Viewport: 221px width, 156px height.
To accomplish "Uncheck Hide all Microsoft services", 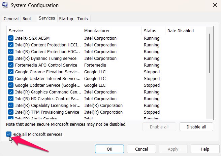I will (9, 134).
